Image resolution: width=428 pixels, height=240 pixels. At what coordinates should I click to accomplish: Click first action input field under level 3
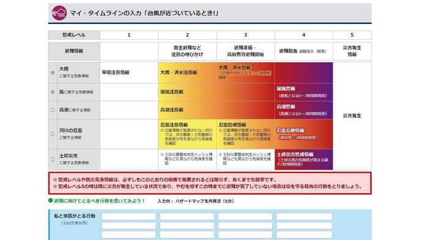(245, 217)
